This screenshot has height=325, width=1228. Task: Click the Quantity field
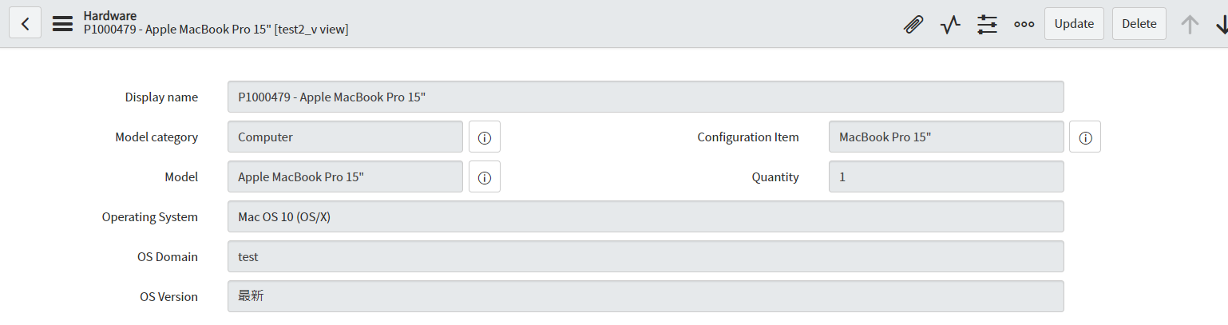946,176
